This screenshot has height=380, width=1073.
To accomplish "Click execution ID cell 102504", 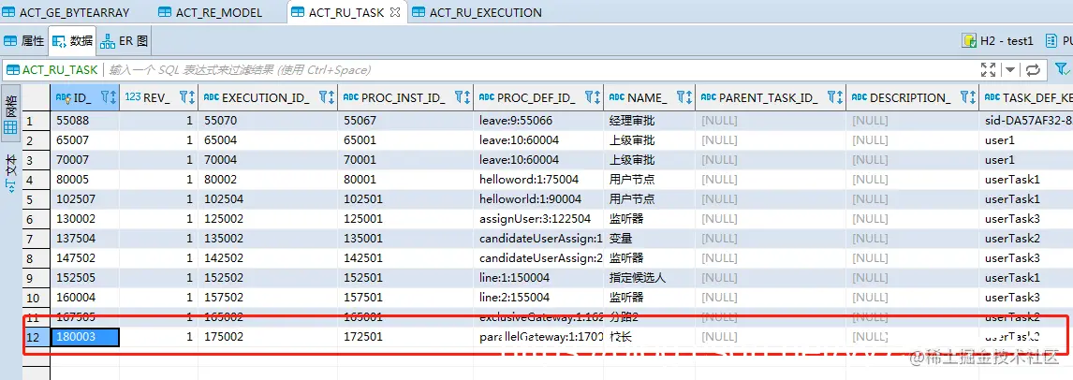I will (268, 198).
